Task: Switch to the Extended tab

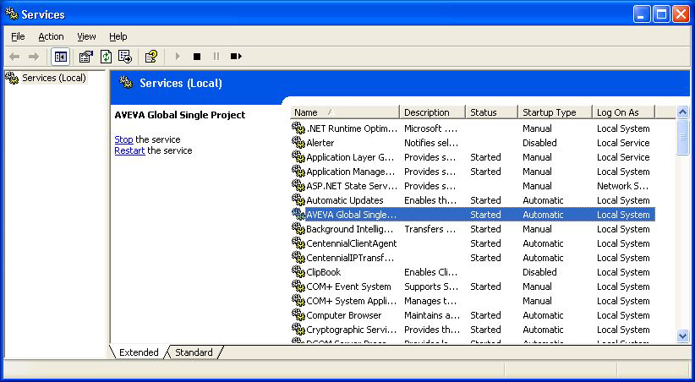Action: click(x=139, y=352)
